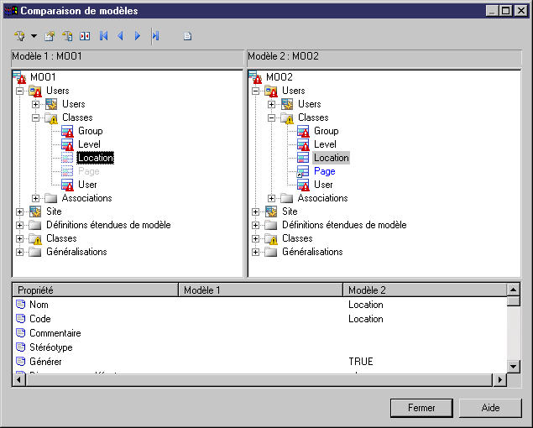533x428 pixels.
Task: Expand the Site node in Modèle 2
Action: tap(255, 211)
